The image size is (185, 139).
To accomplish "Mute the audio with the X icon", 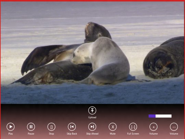I will coord(113,127).
